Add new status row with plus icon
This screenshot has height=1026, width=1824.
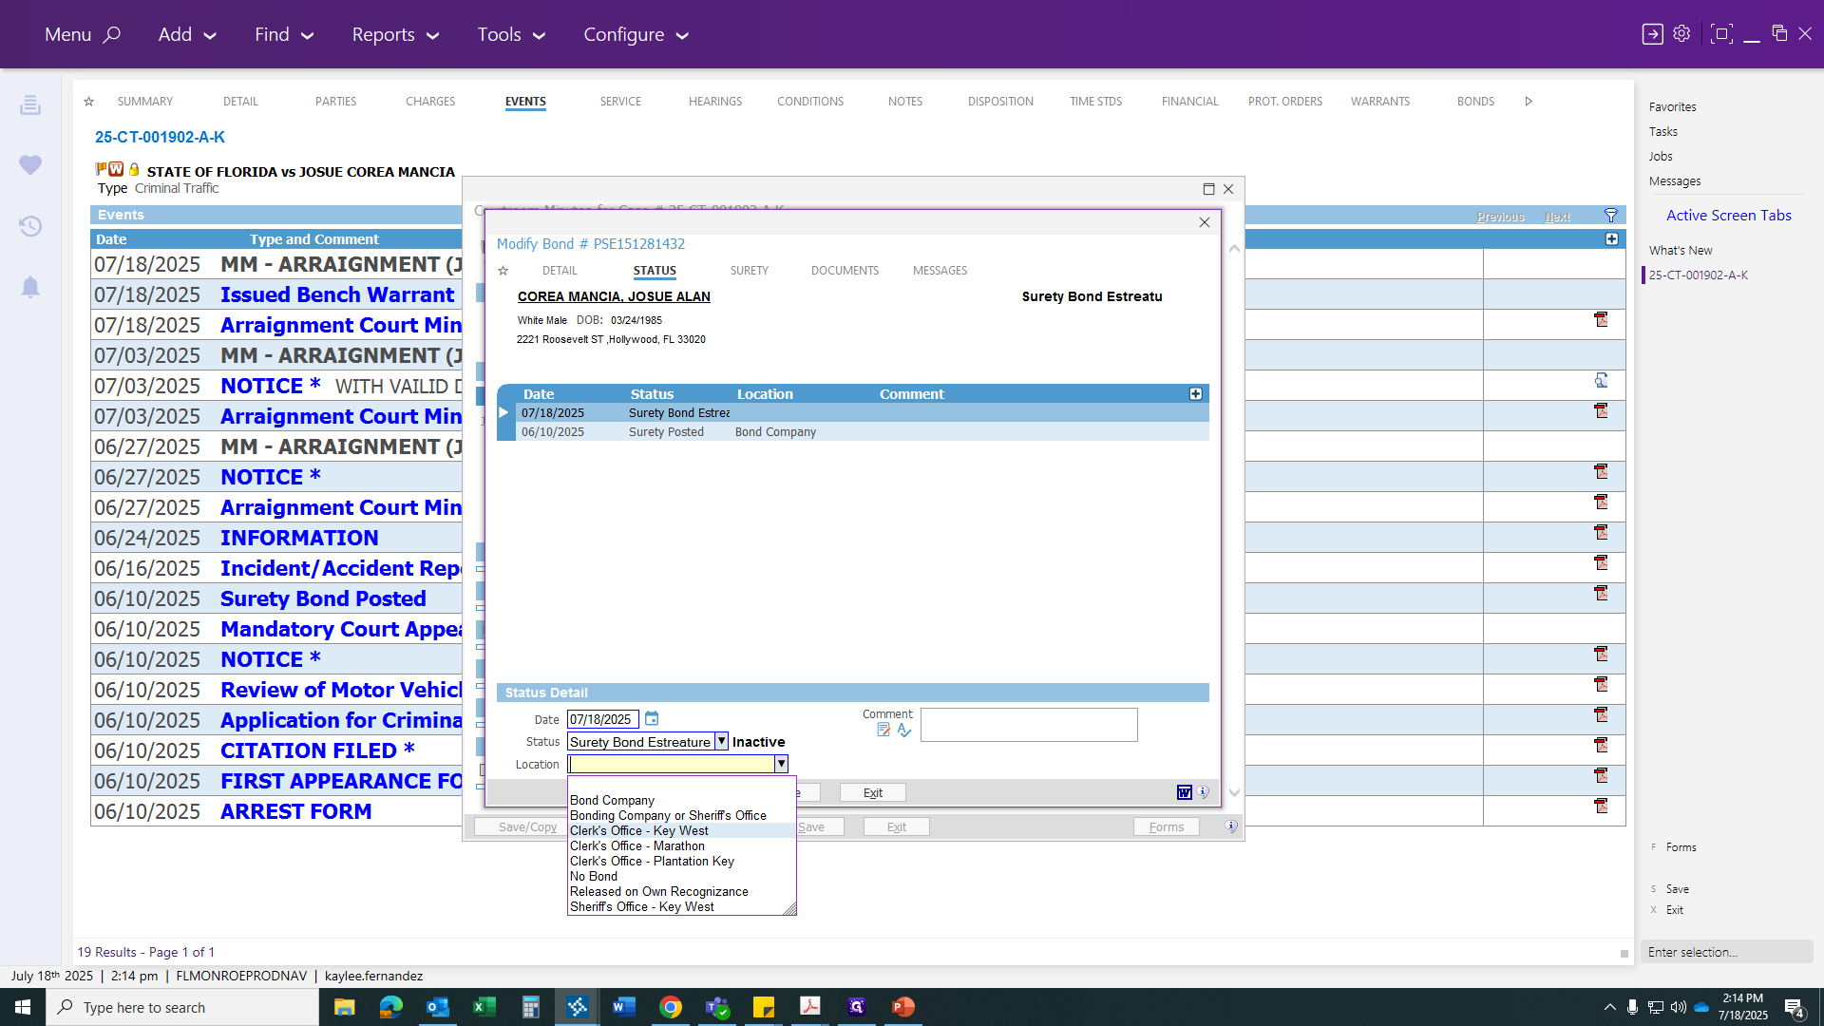click(1196, 393)
